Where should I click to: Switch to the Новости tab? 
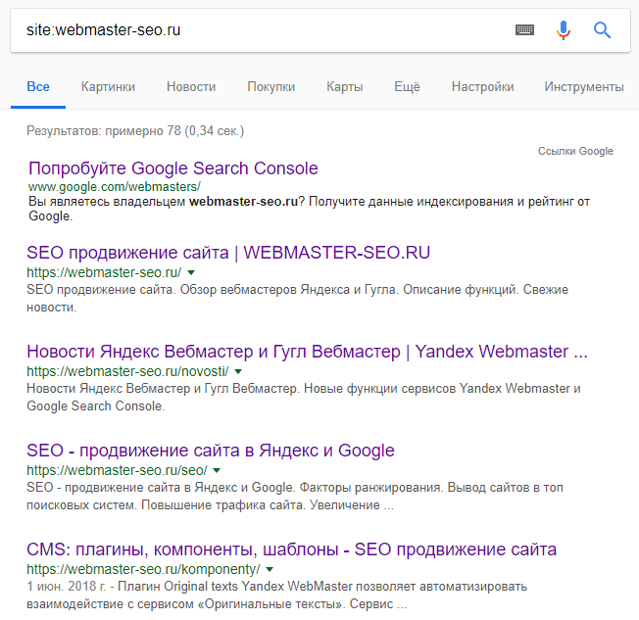click(x=191, y=86)
